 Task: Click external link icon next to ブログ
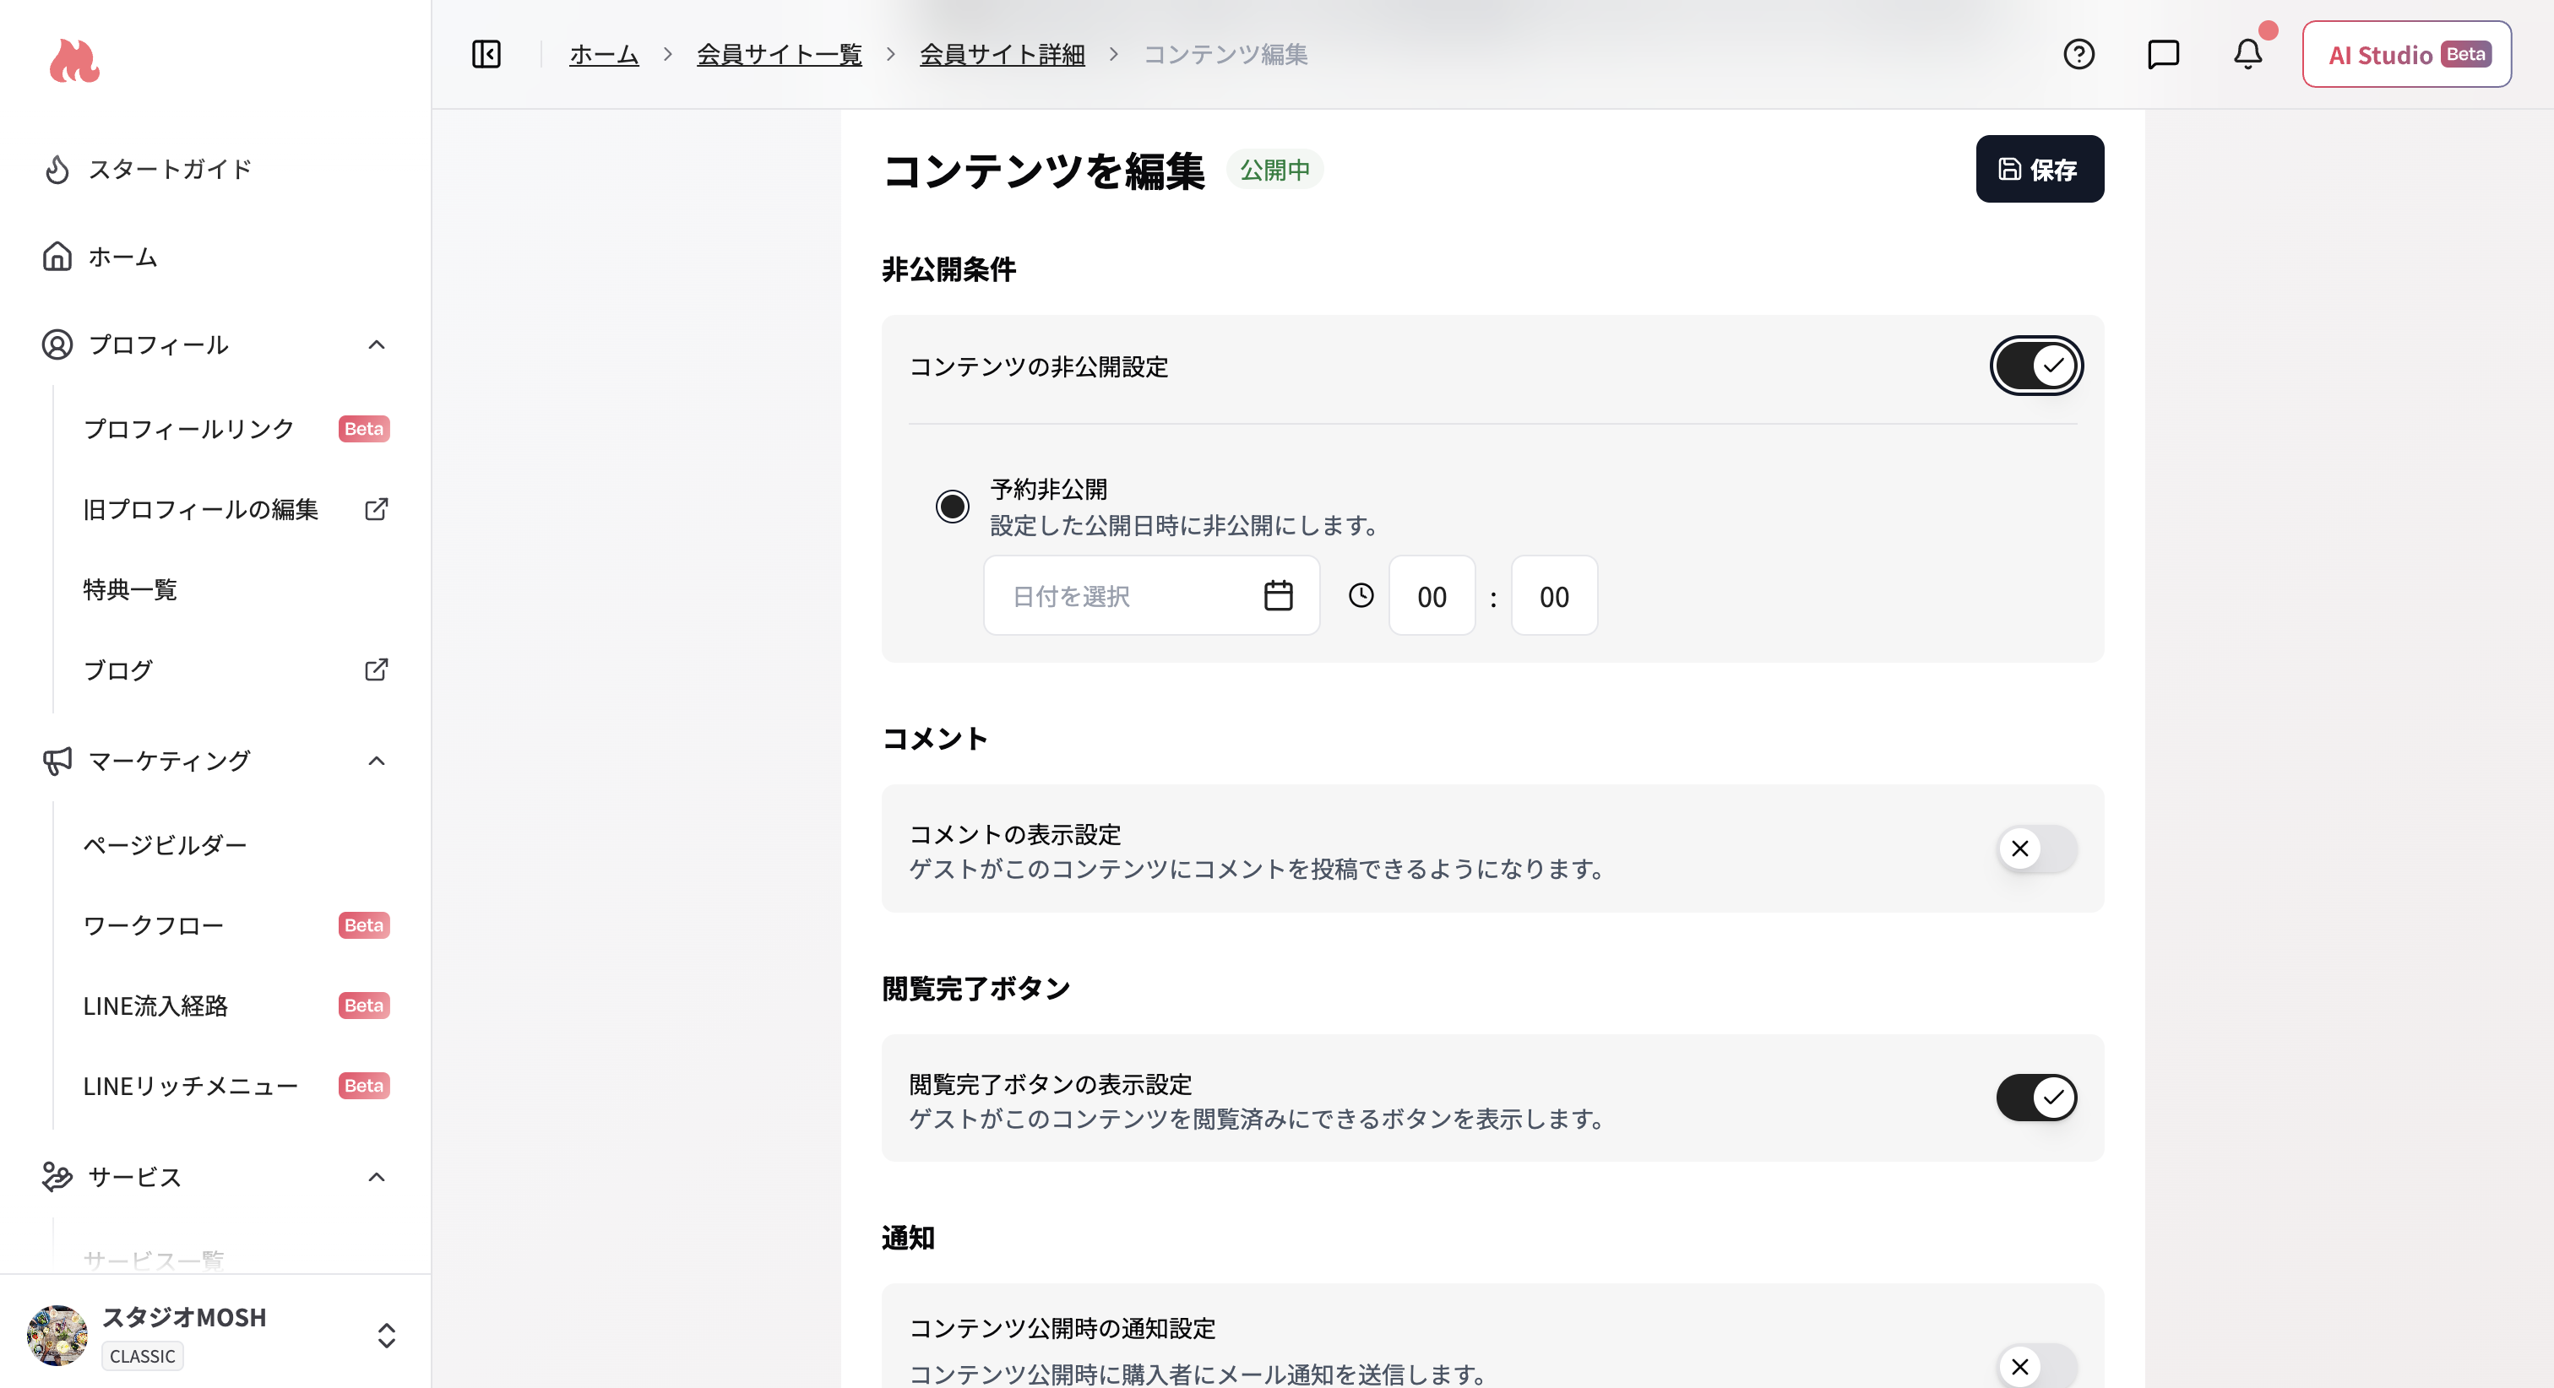pyautogui.click(x=376, y=670)
